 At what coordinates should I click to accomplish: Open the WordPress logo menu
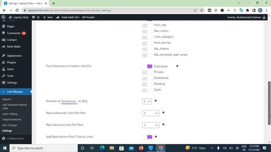[3, 17]
